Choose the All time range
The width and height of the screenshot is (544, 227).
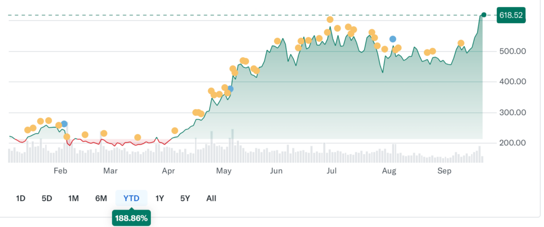point(211,198)
